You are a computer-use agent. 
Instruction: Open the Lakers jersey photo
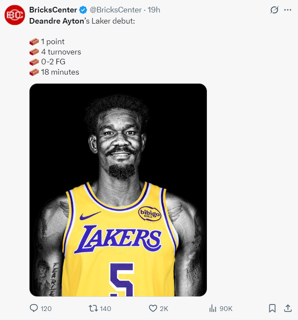click(118, 190)
